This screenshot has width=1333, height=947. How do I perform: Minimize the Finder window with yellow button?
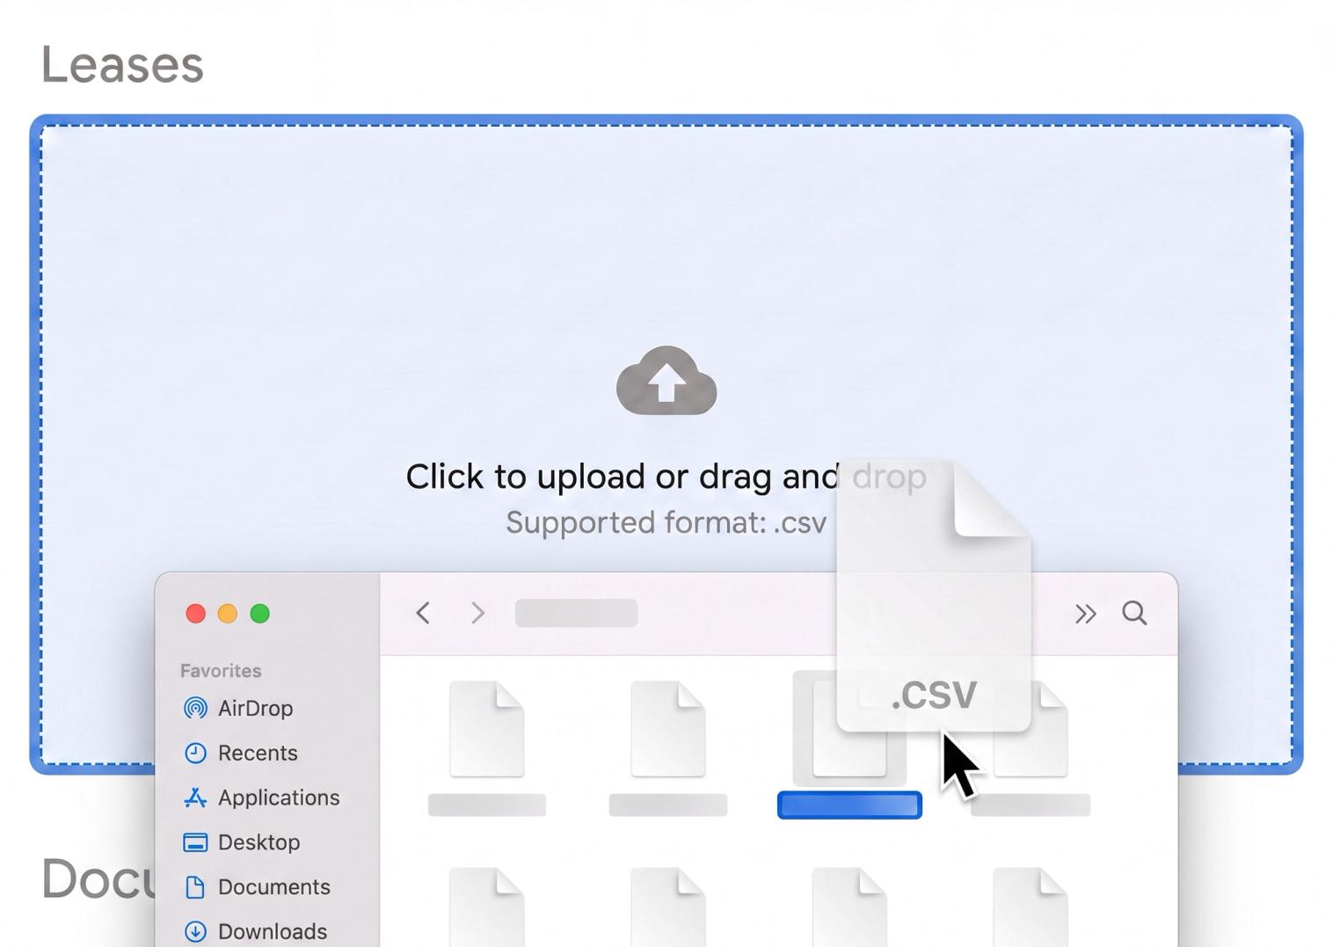(x=228, y=614)
